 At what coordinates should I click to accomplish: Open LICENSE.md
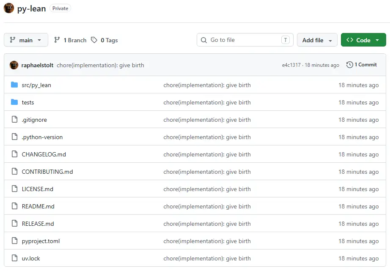[38, 189]
